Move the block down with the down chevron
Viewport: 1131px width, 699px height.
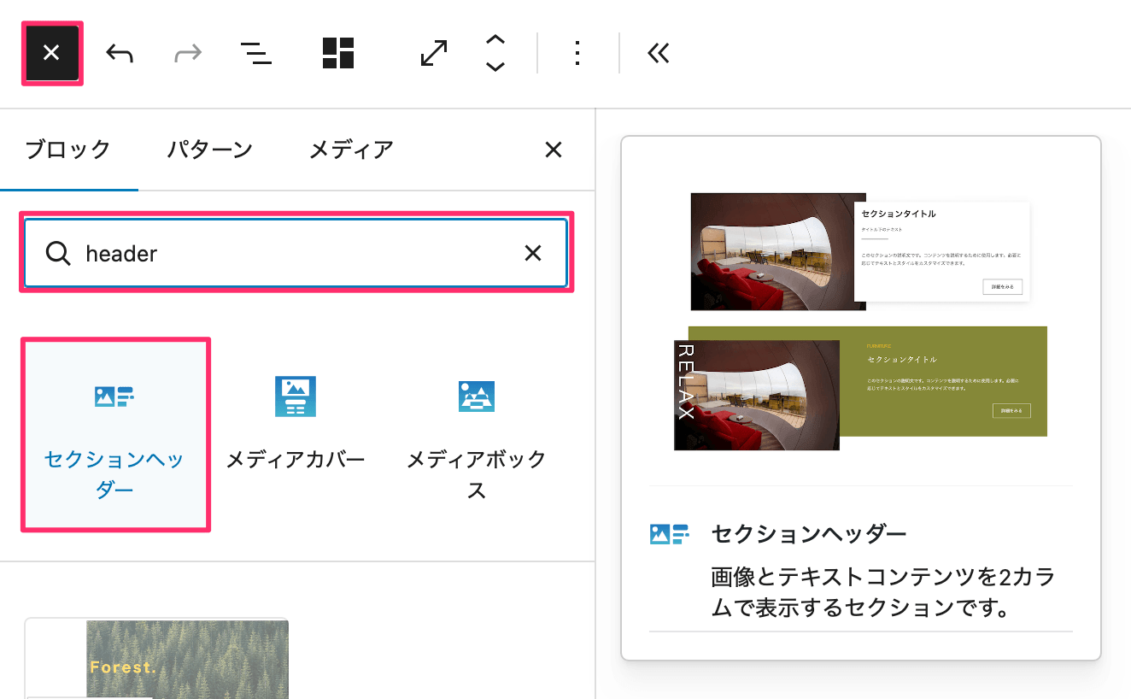coord(495,68)
